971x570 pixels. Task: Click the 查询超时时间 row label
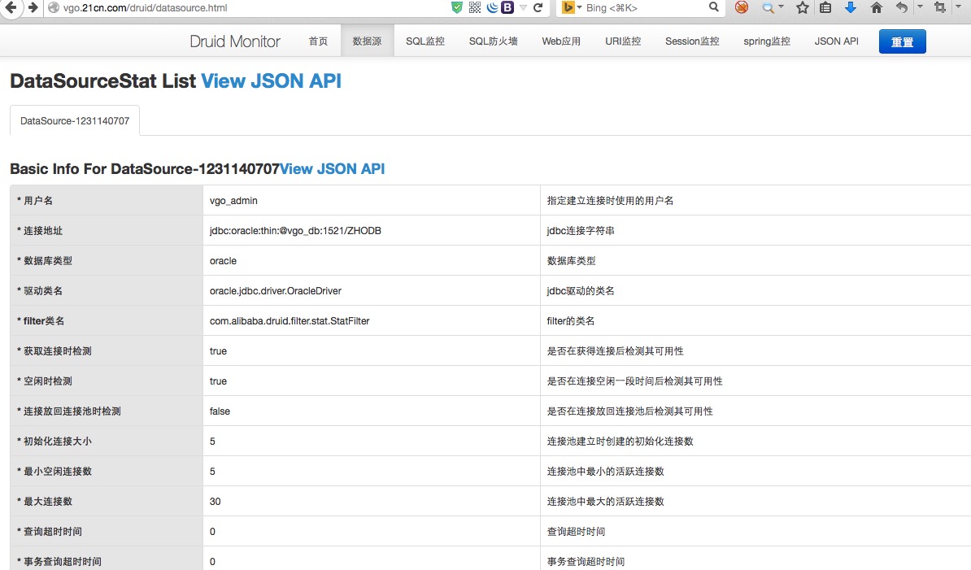click(x=50, y=532)
